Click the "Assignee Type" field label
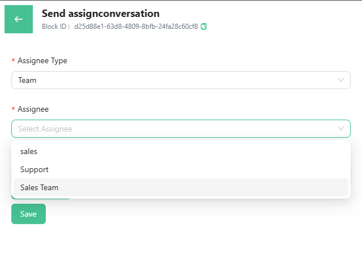 tap(42, 60)
